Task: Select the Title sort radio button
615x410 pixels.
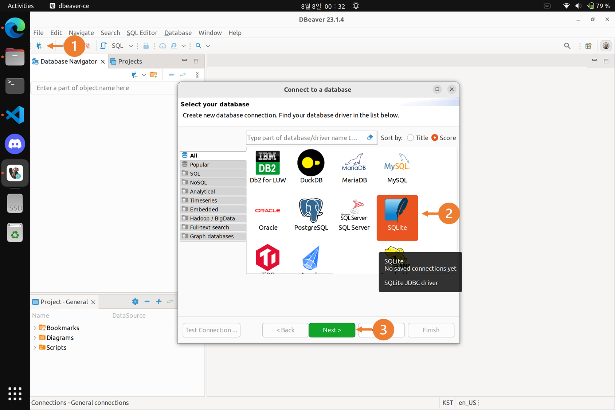Action: pyautogui.click(x=411, y=138)
